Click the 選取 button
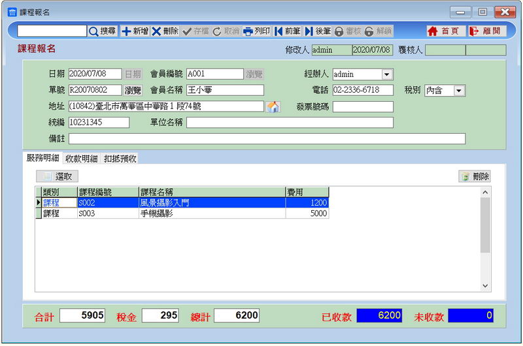 coord(58,176)
